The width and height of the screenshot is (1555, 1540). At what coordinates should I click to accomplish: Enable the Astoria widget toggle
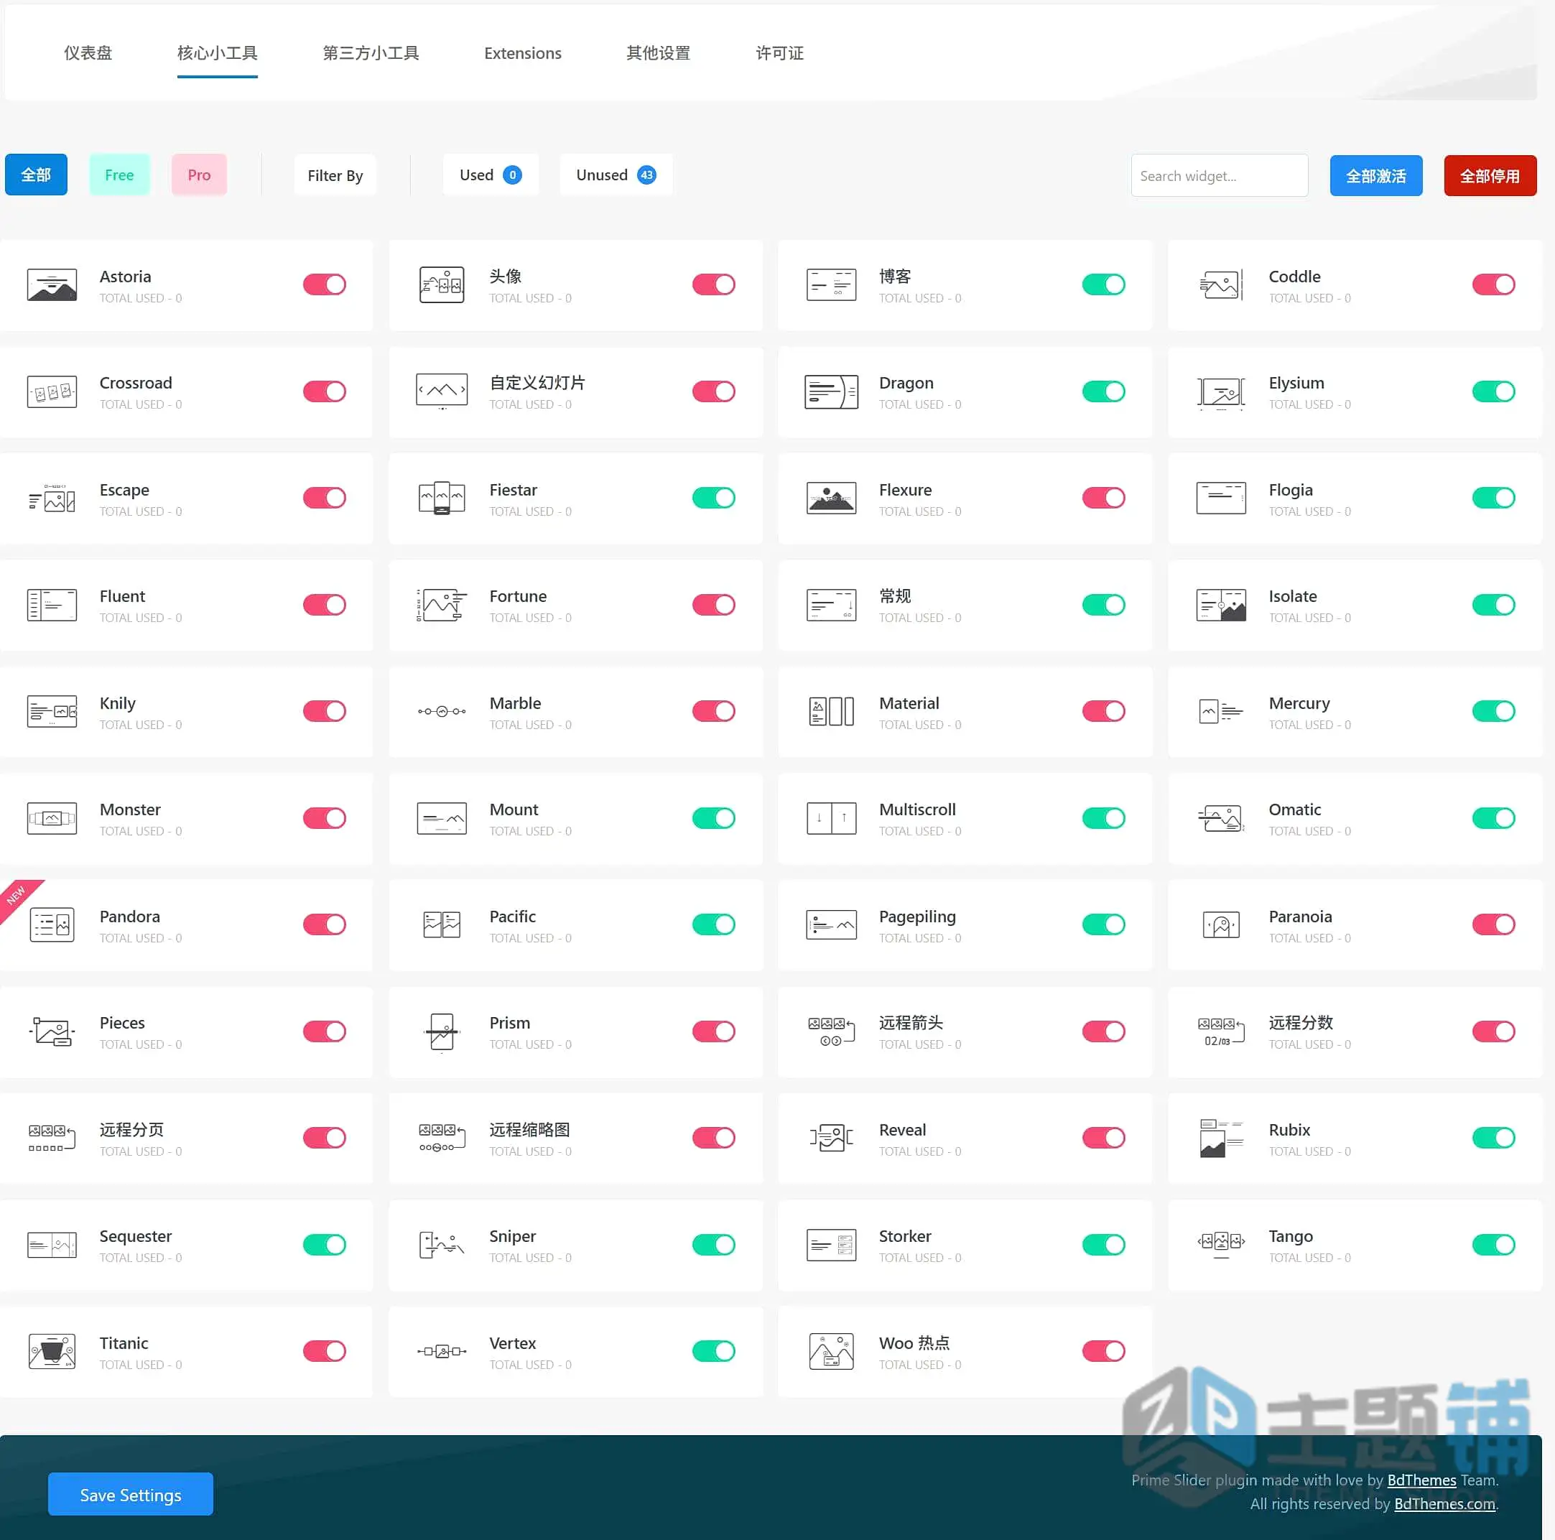click(325, 285)
